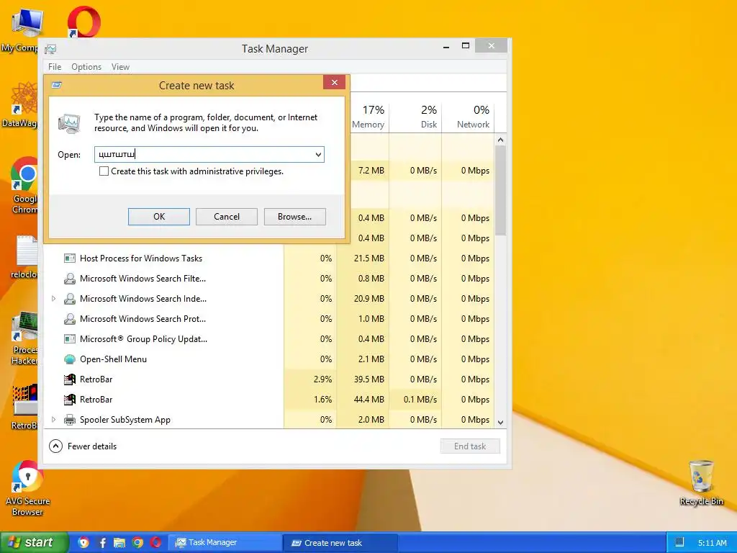
Task: Click the Create new task dialog title icon
Action: tap(56, 85)
